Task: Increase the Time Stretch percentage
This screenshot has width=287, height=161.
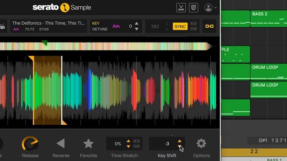Action: (129, 141)
